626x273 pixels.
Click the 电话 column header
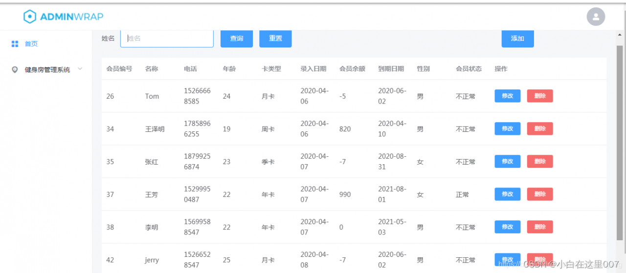190,69
